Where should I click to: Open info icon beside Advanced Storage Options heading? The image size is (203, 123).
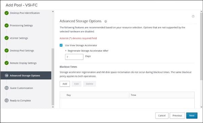(106, 21)
